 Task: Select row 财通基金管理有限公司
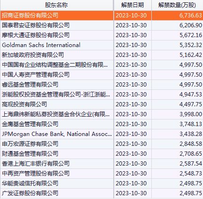coord(101,154)
